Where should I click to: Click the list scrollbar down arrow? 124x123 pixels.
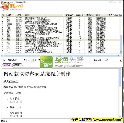[121, 53]
